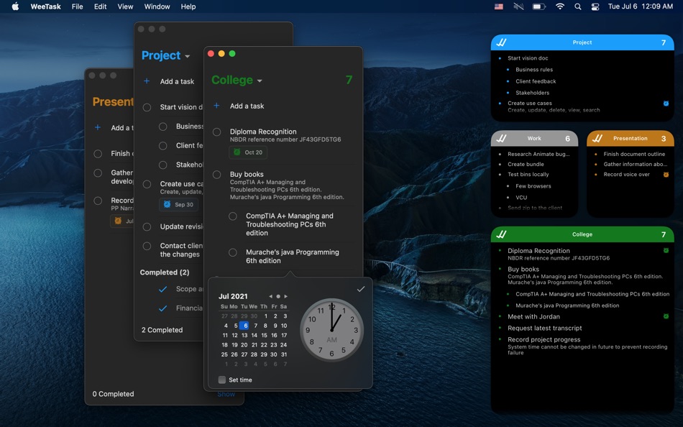
Task: Click the blue checkmark next to Financial completed task
Action: (163, 308)
